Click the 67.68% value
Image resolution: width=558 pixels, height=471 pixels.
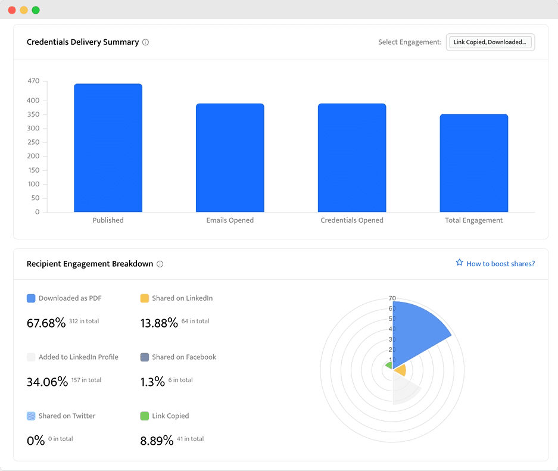(x=46, y=323)
